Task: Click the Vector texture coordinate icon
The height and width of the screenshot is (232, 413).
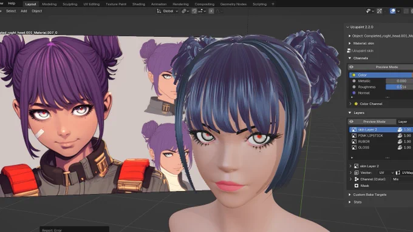Action: pyautogui.click(x=357, y=173)
